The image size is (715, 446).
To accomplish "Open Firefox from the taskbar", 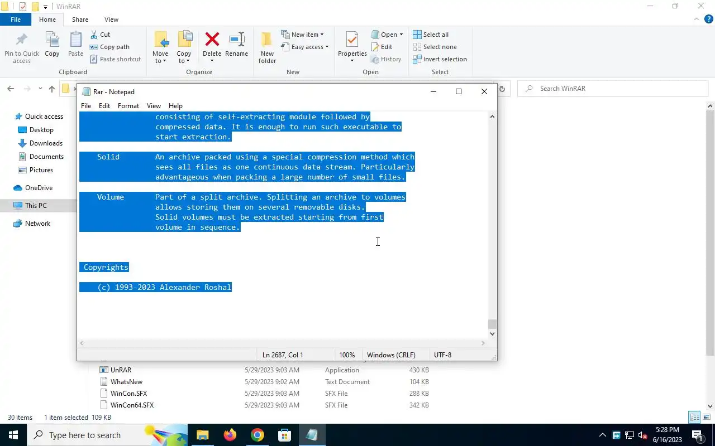I will click(230, 435).
